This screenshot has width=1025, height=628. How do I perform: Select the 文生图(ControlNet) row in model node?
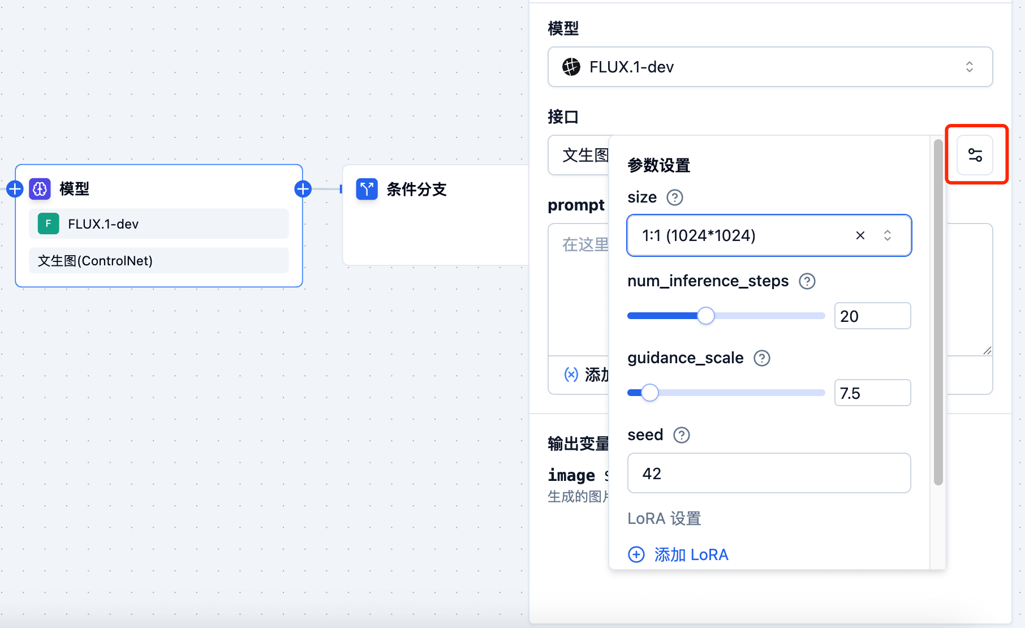(x=158, y=261)
